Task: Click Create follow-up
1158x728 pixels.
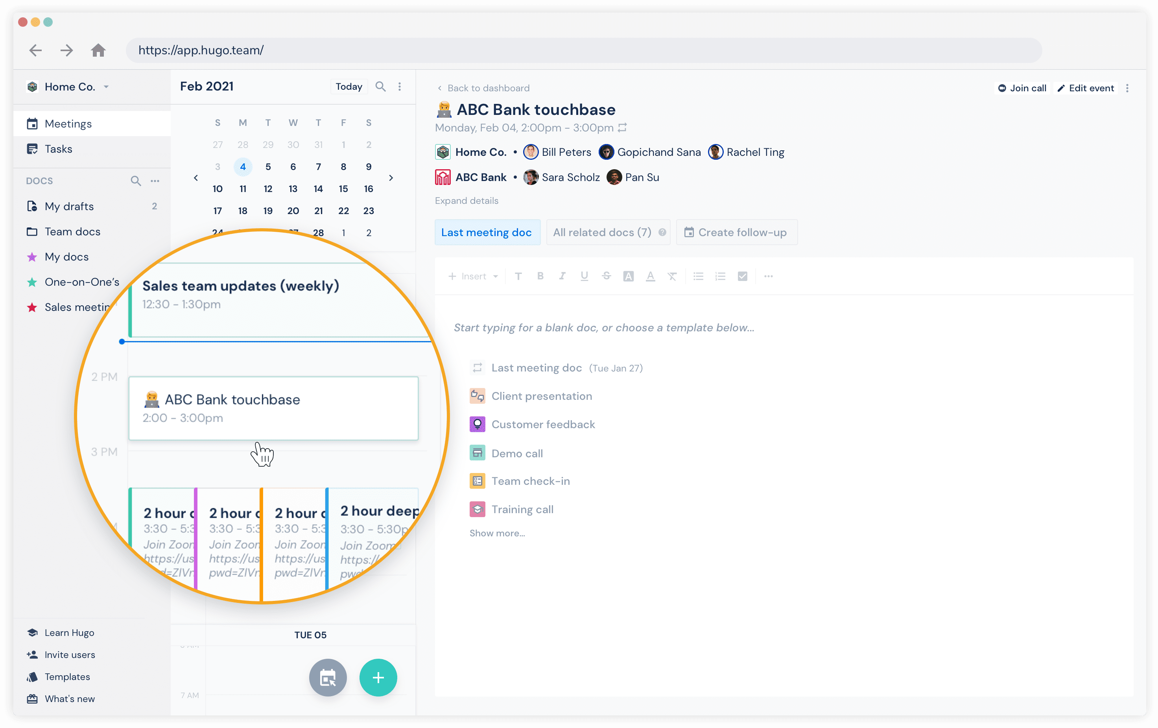Action: pos(736,233)
